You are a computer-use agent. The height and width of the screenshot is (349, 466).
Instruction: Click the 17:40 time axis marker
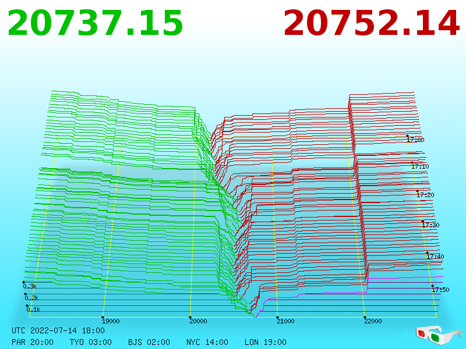435,257
